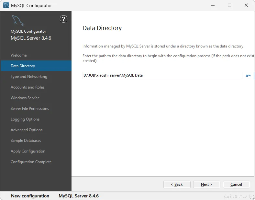Jump to Accounts and Roles
Screen dimensions: 255x200
click(28, 87)
